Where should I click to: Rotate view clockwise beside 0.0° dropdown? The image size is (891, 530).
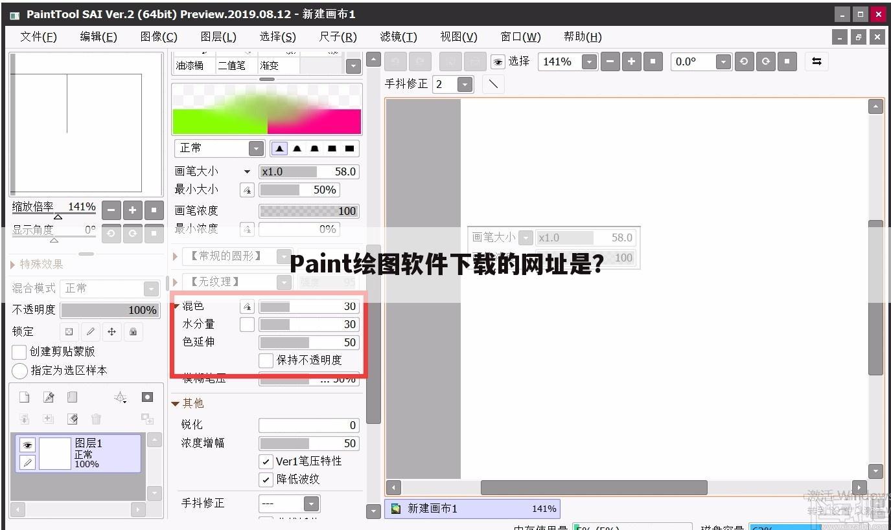tap(765, 61)
